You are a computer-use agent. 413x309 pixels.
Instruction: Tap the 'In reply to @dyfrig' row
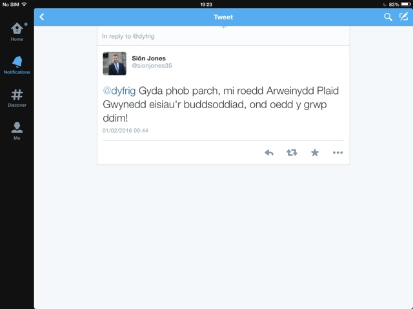223,36
